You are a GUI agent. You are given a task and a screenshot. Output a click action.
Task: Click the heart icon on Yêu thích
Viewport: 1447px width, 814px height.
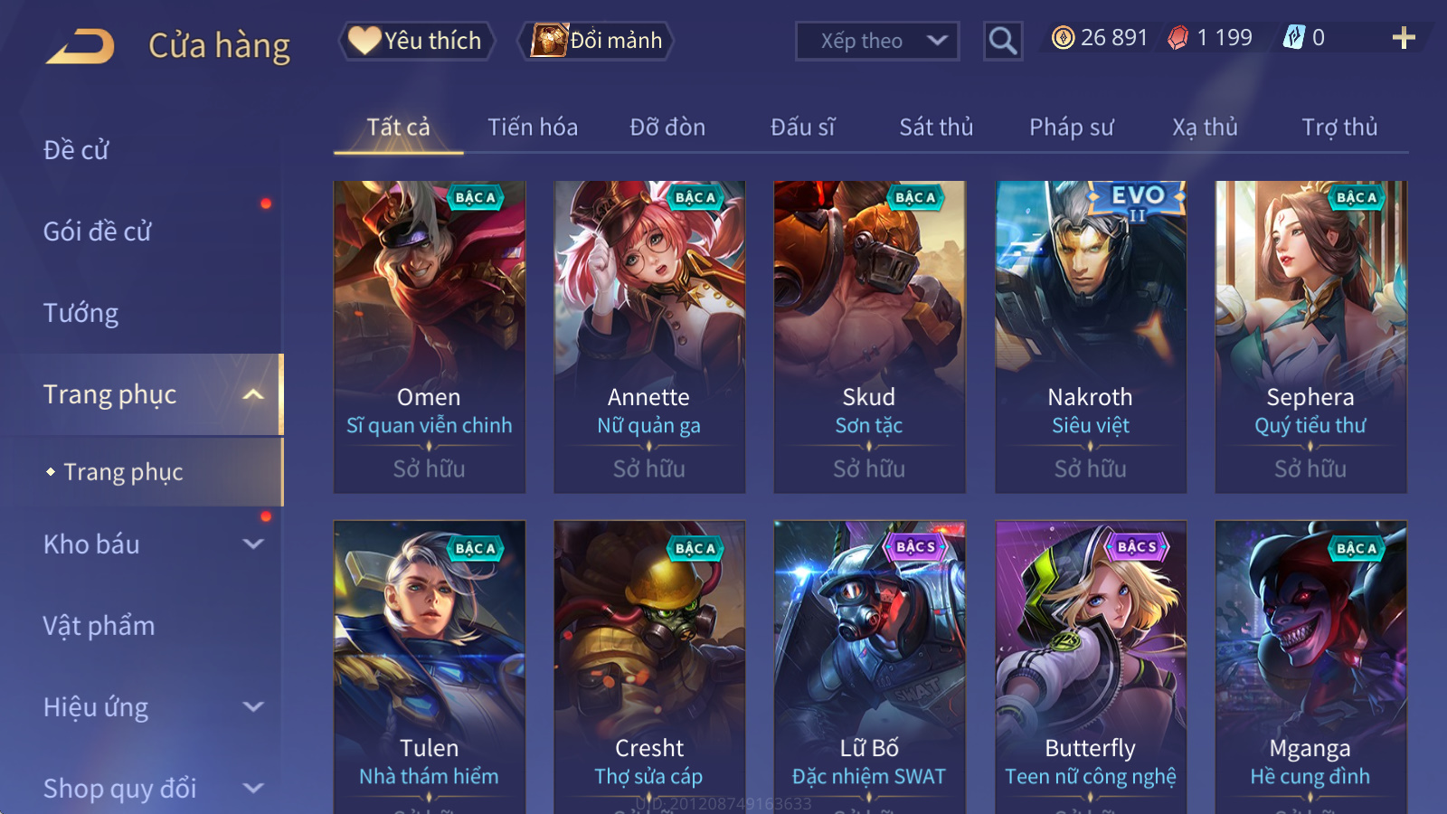click(364, 40)
